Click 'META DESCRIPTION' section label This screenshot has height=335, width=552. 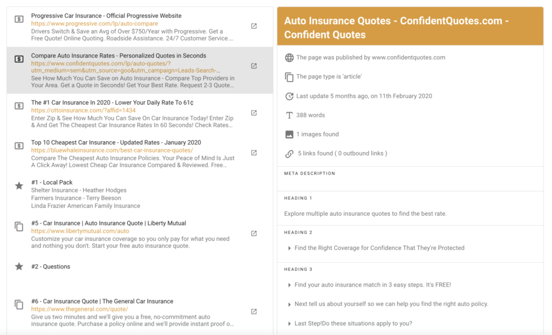click(x=310, y=173)
